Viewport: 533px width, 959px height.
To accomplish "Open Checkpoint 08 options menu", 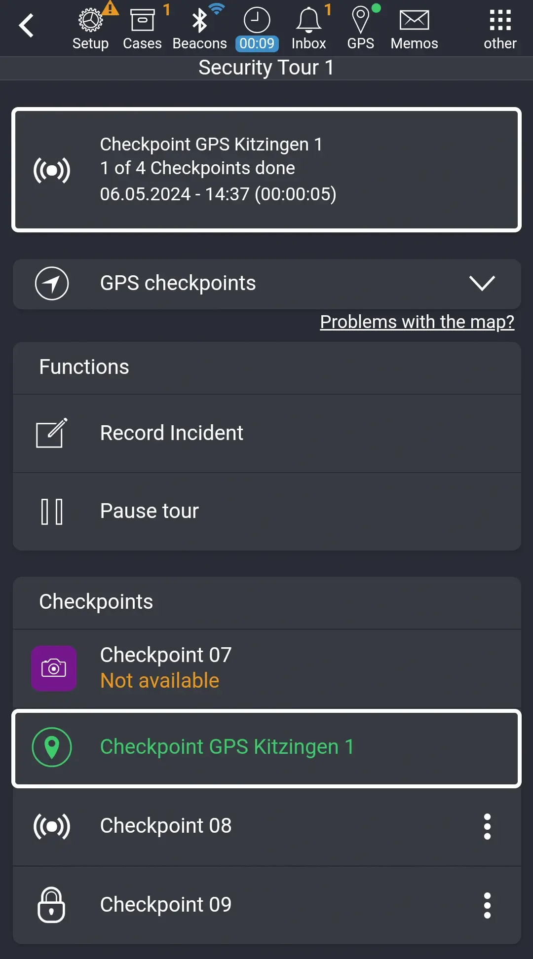I will [x=488, y=826].
